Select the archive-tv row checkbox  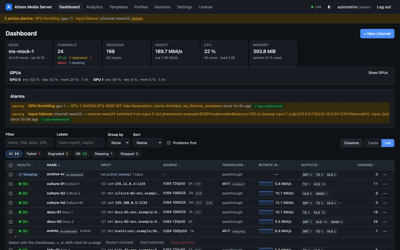click(11, 175)
